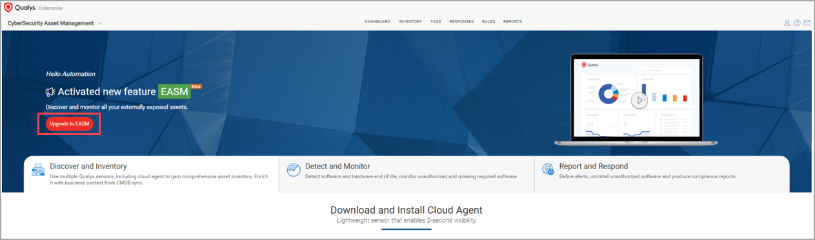The image size is (815, 240).
Task: Open the REPORTS tab
Action: (x=512, y=22)
